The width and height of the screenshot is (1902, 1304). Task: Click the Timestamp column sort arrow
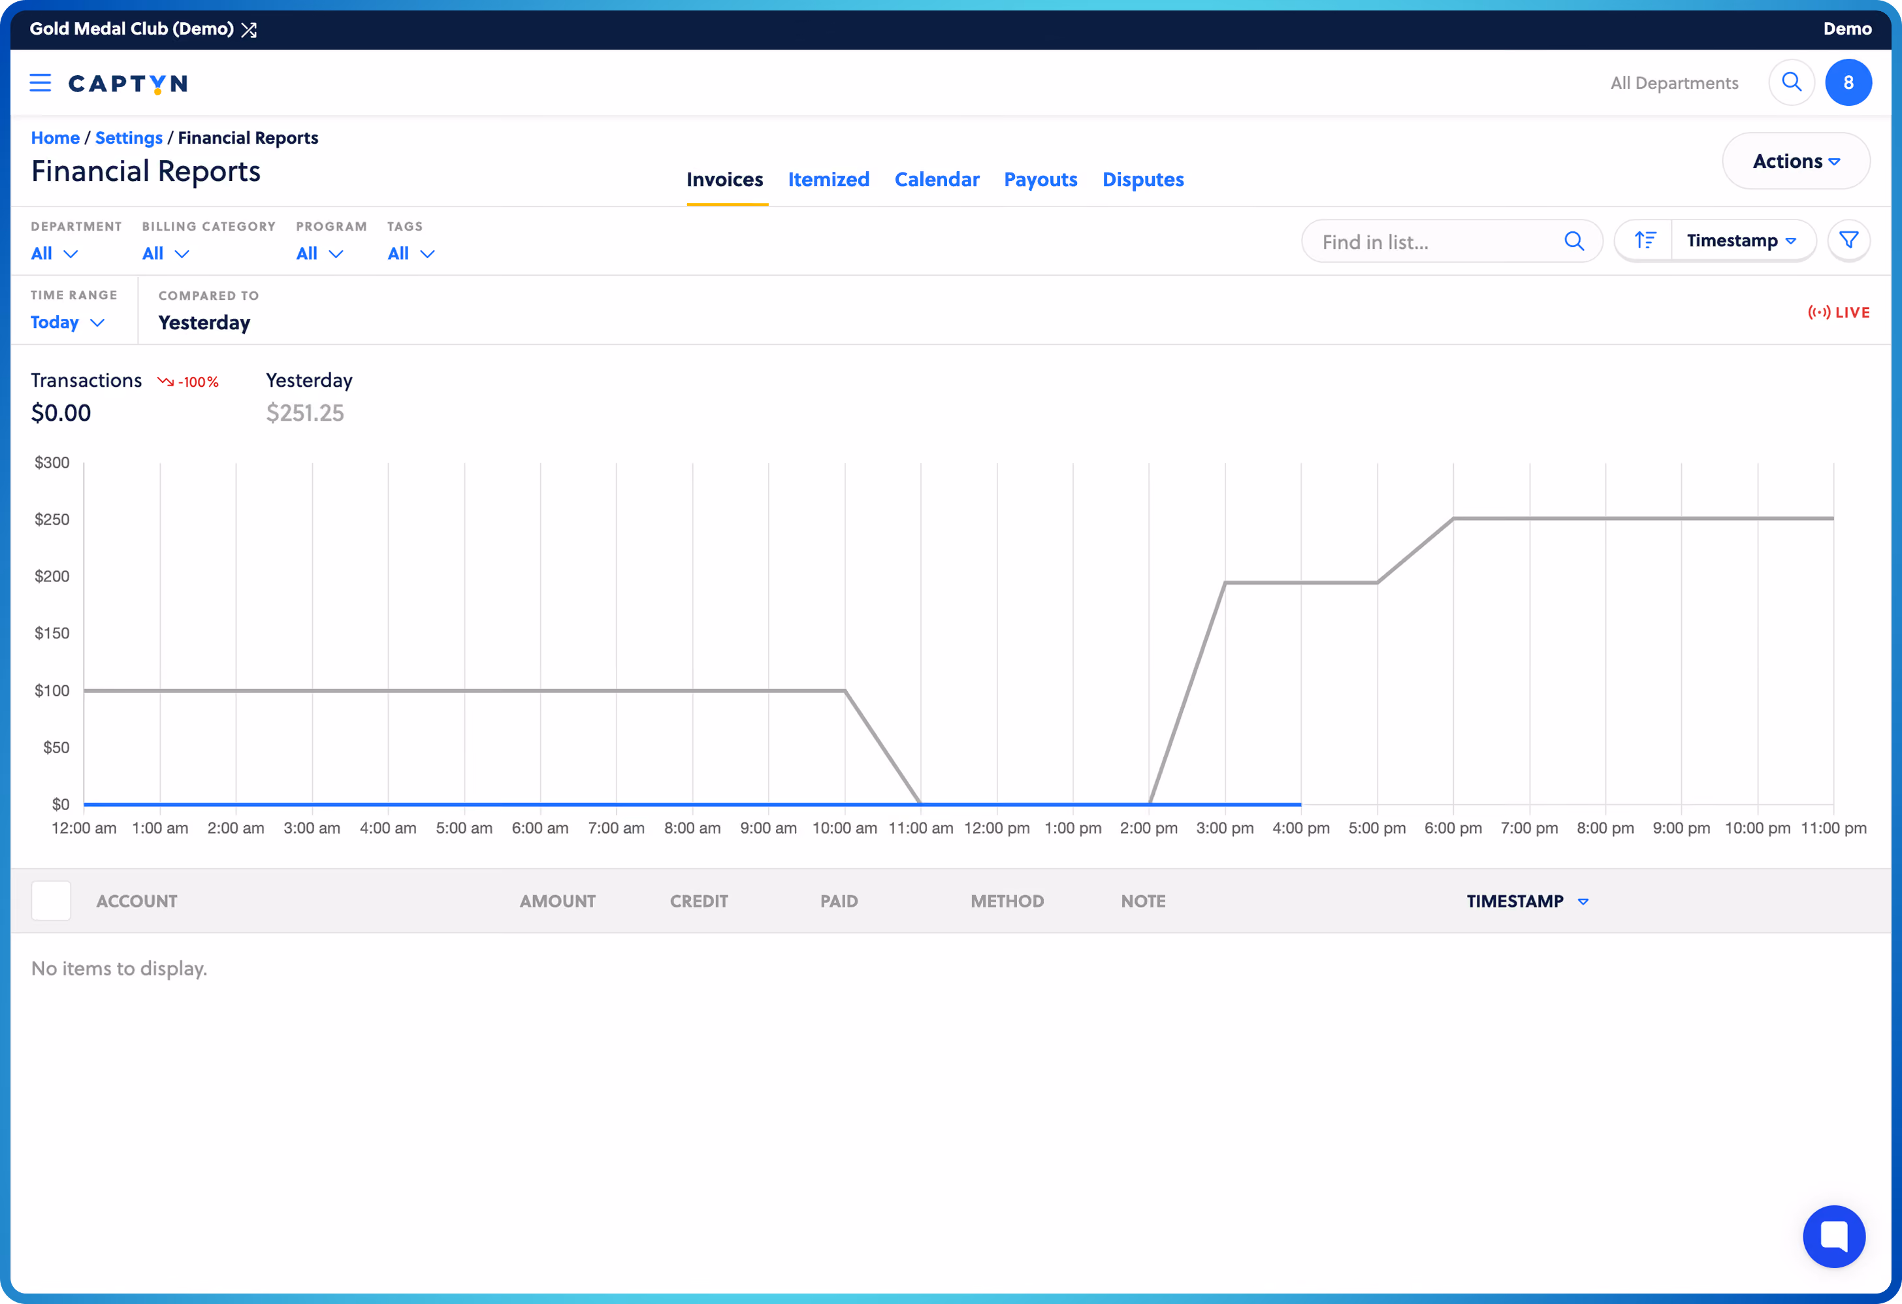click(1583, 902)
